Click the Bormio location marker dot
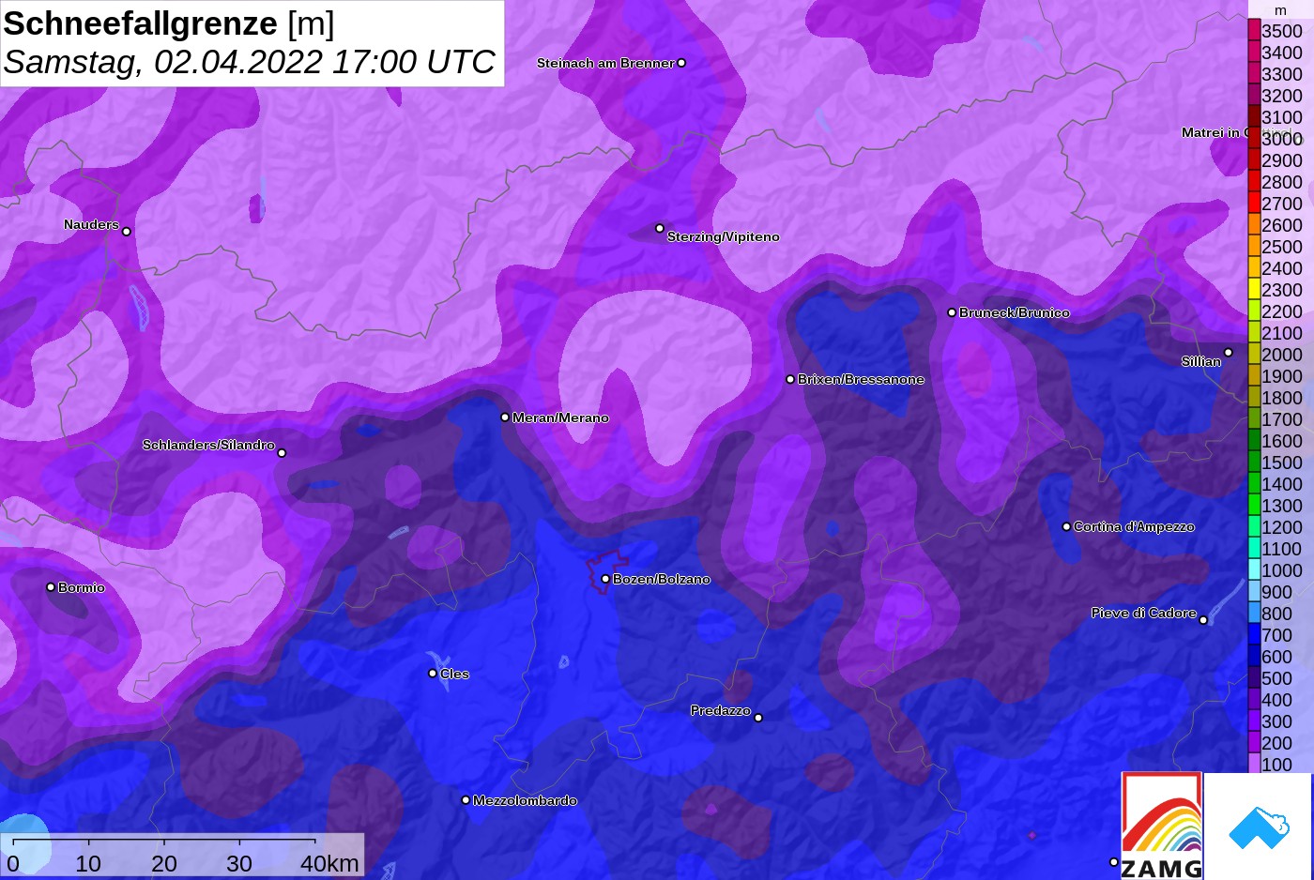 (x=51, y=587)
